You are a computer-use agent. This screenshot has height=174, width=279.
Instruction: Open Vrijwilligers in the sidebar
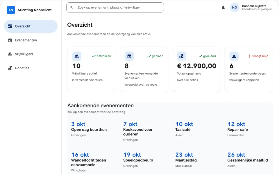pyautogui.click(x=31, y=54)
